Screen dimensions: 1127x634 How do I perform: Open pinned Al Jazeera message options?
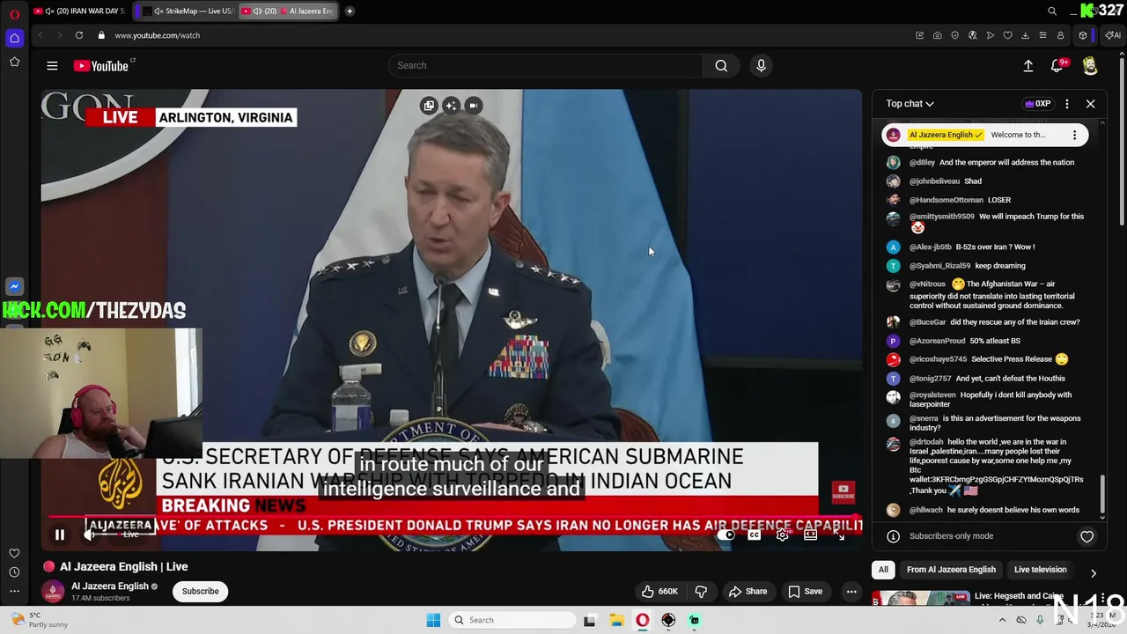pyautogui.click(x=1074, y=135)
